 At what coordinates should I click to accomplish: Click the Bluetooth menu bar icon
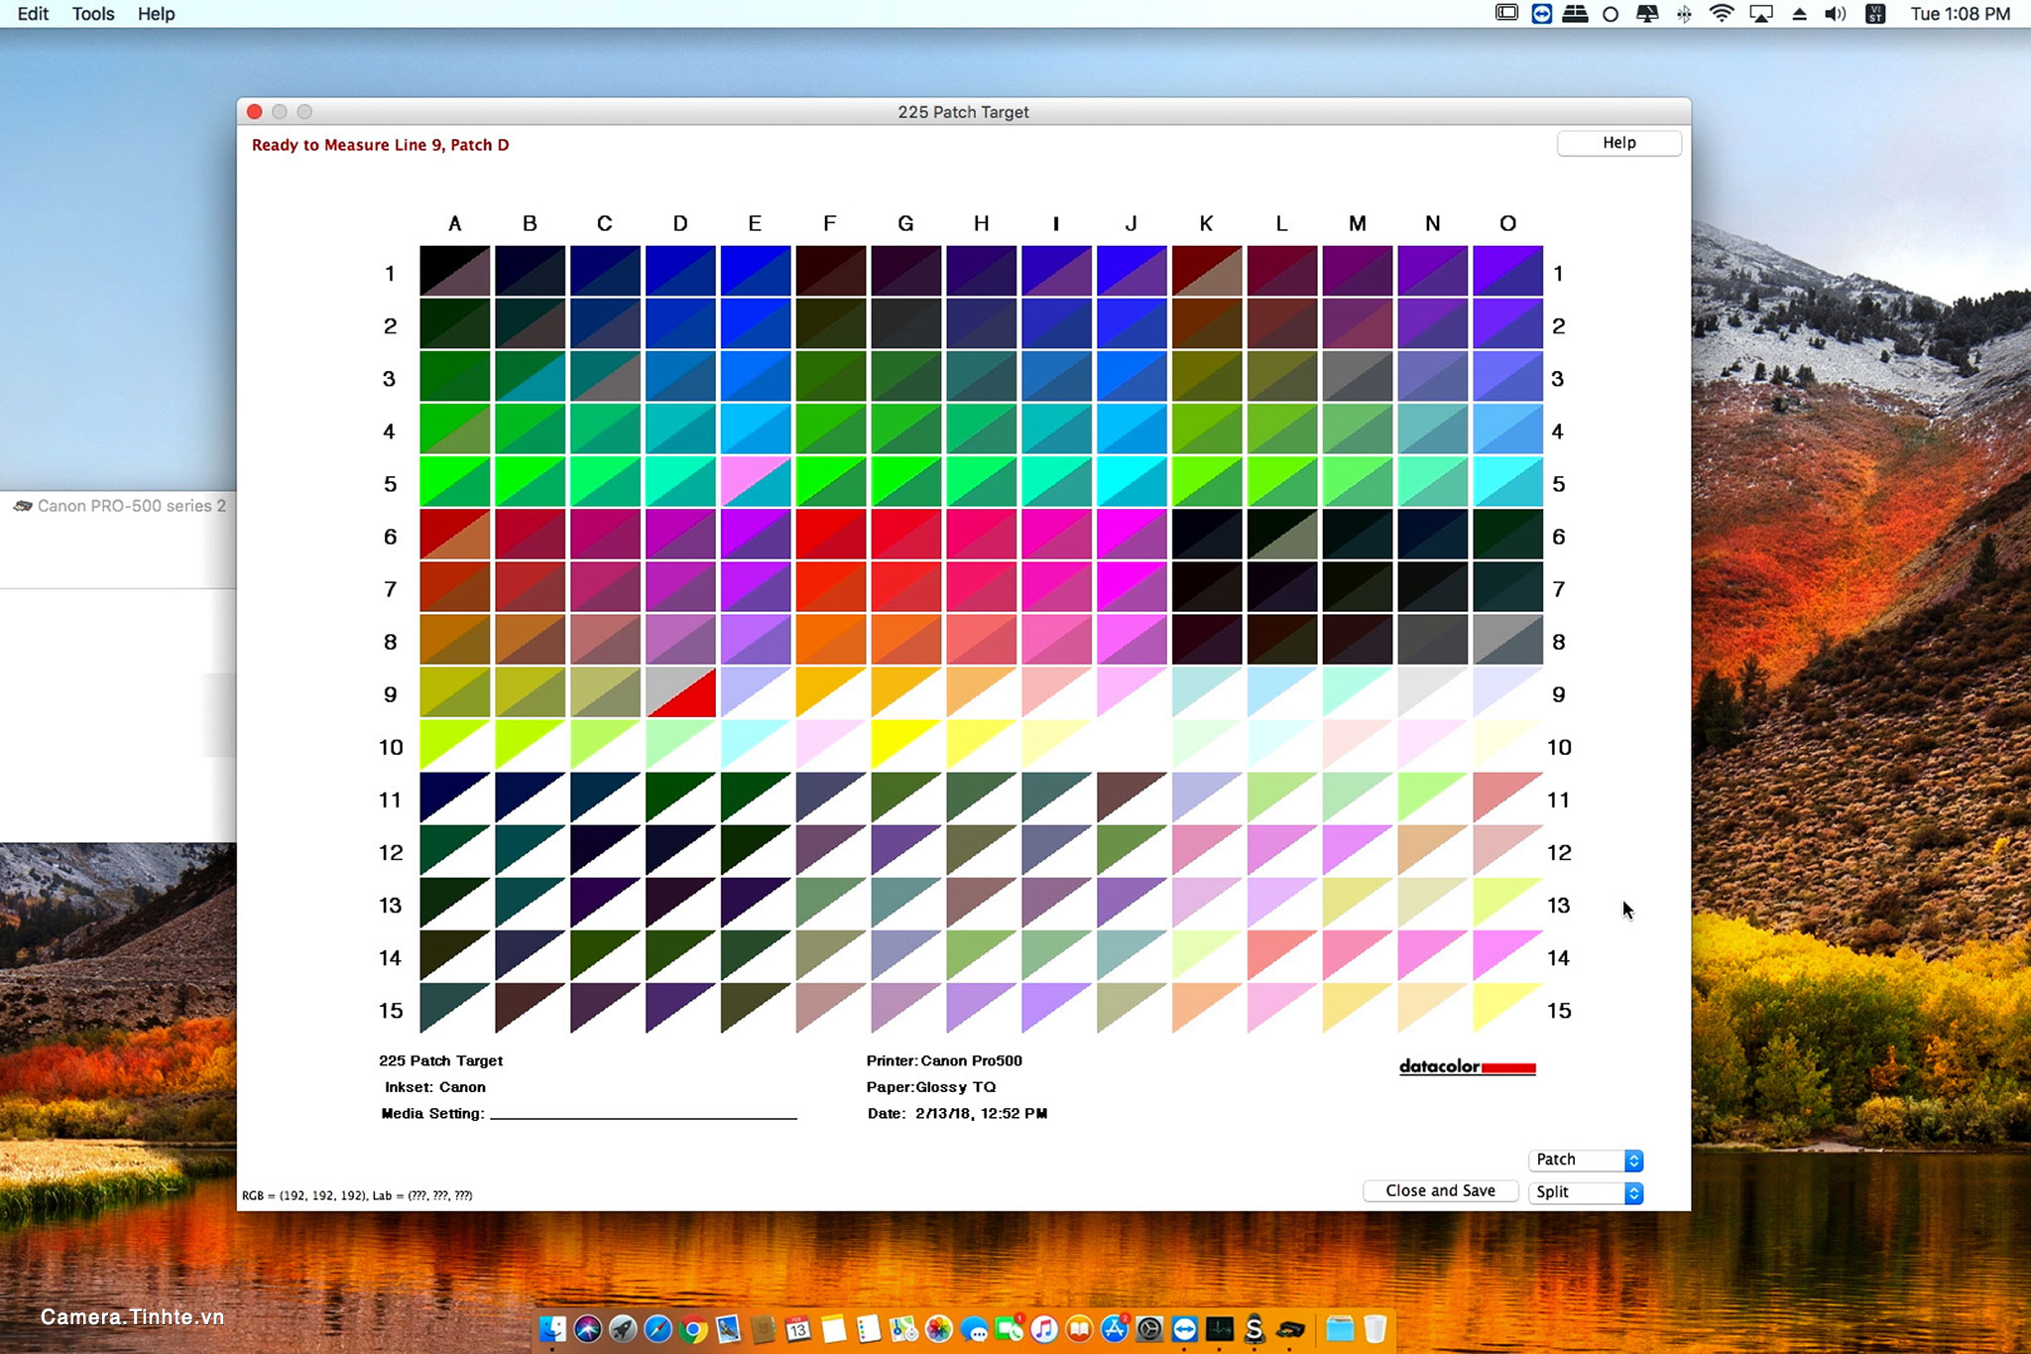click(1684, 14)
